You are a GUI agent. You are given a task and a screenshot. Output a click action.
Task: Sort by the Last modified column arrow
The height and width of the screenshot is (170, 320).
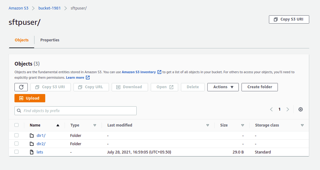pyautogui.click(x=208, y=125)
